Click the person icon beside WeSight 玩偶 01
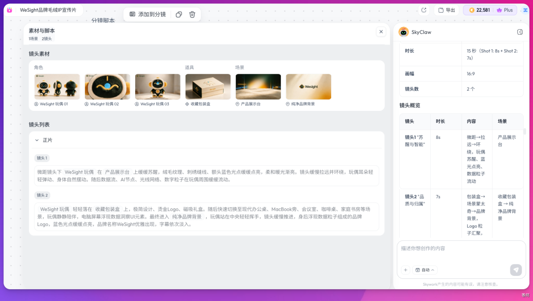 click(36, 104)
